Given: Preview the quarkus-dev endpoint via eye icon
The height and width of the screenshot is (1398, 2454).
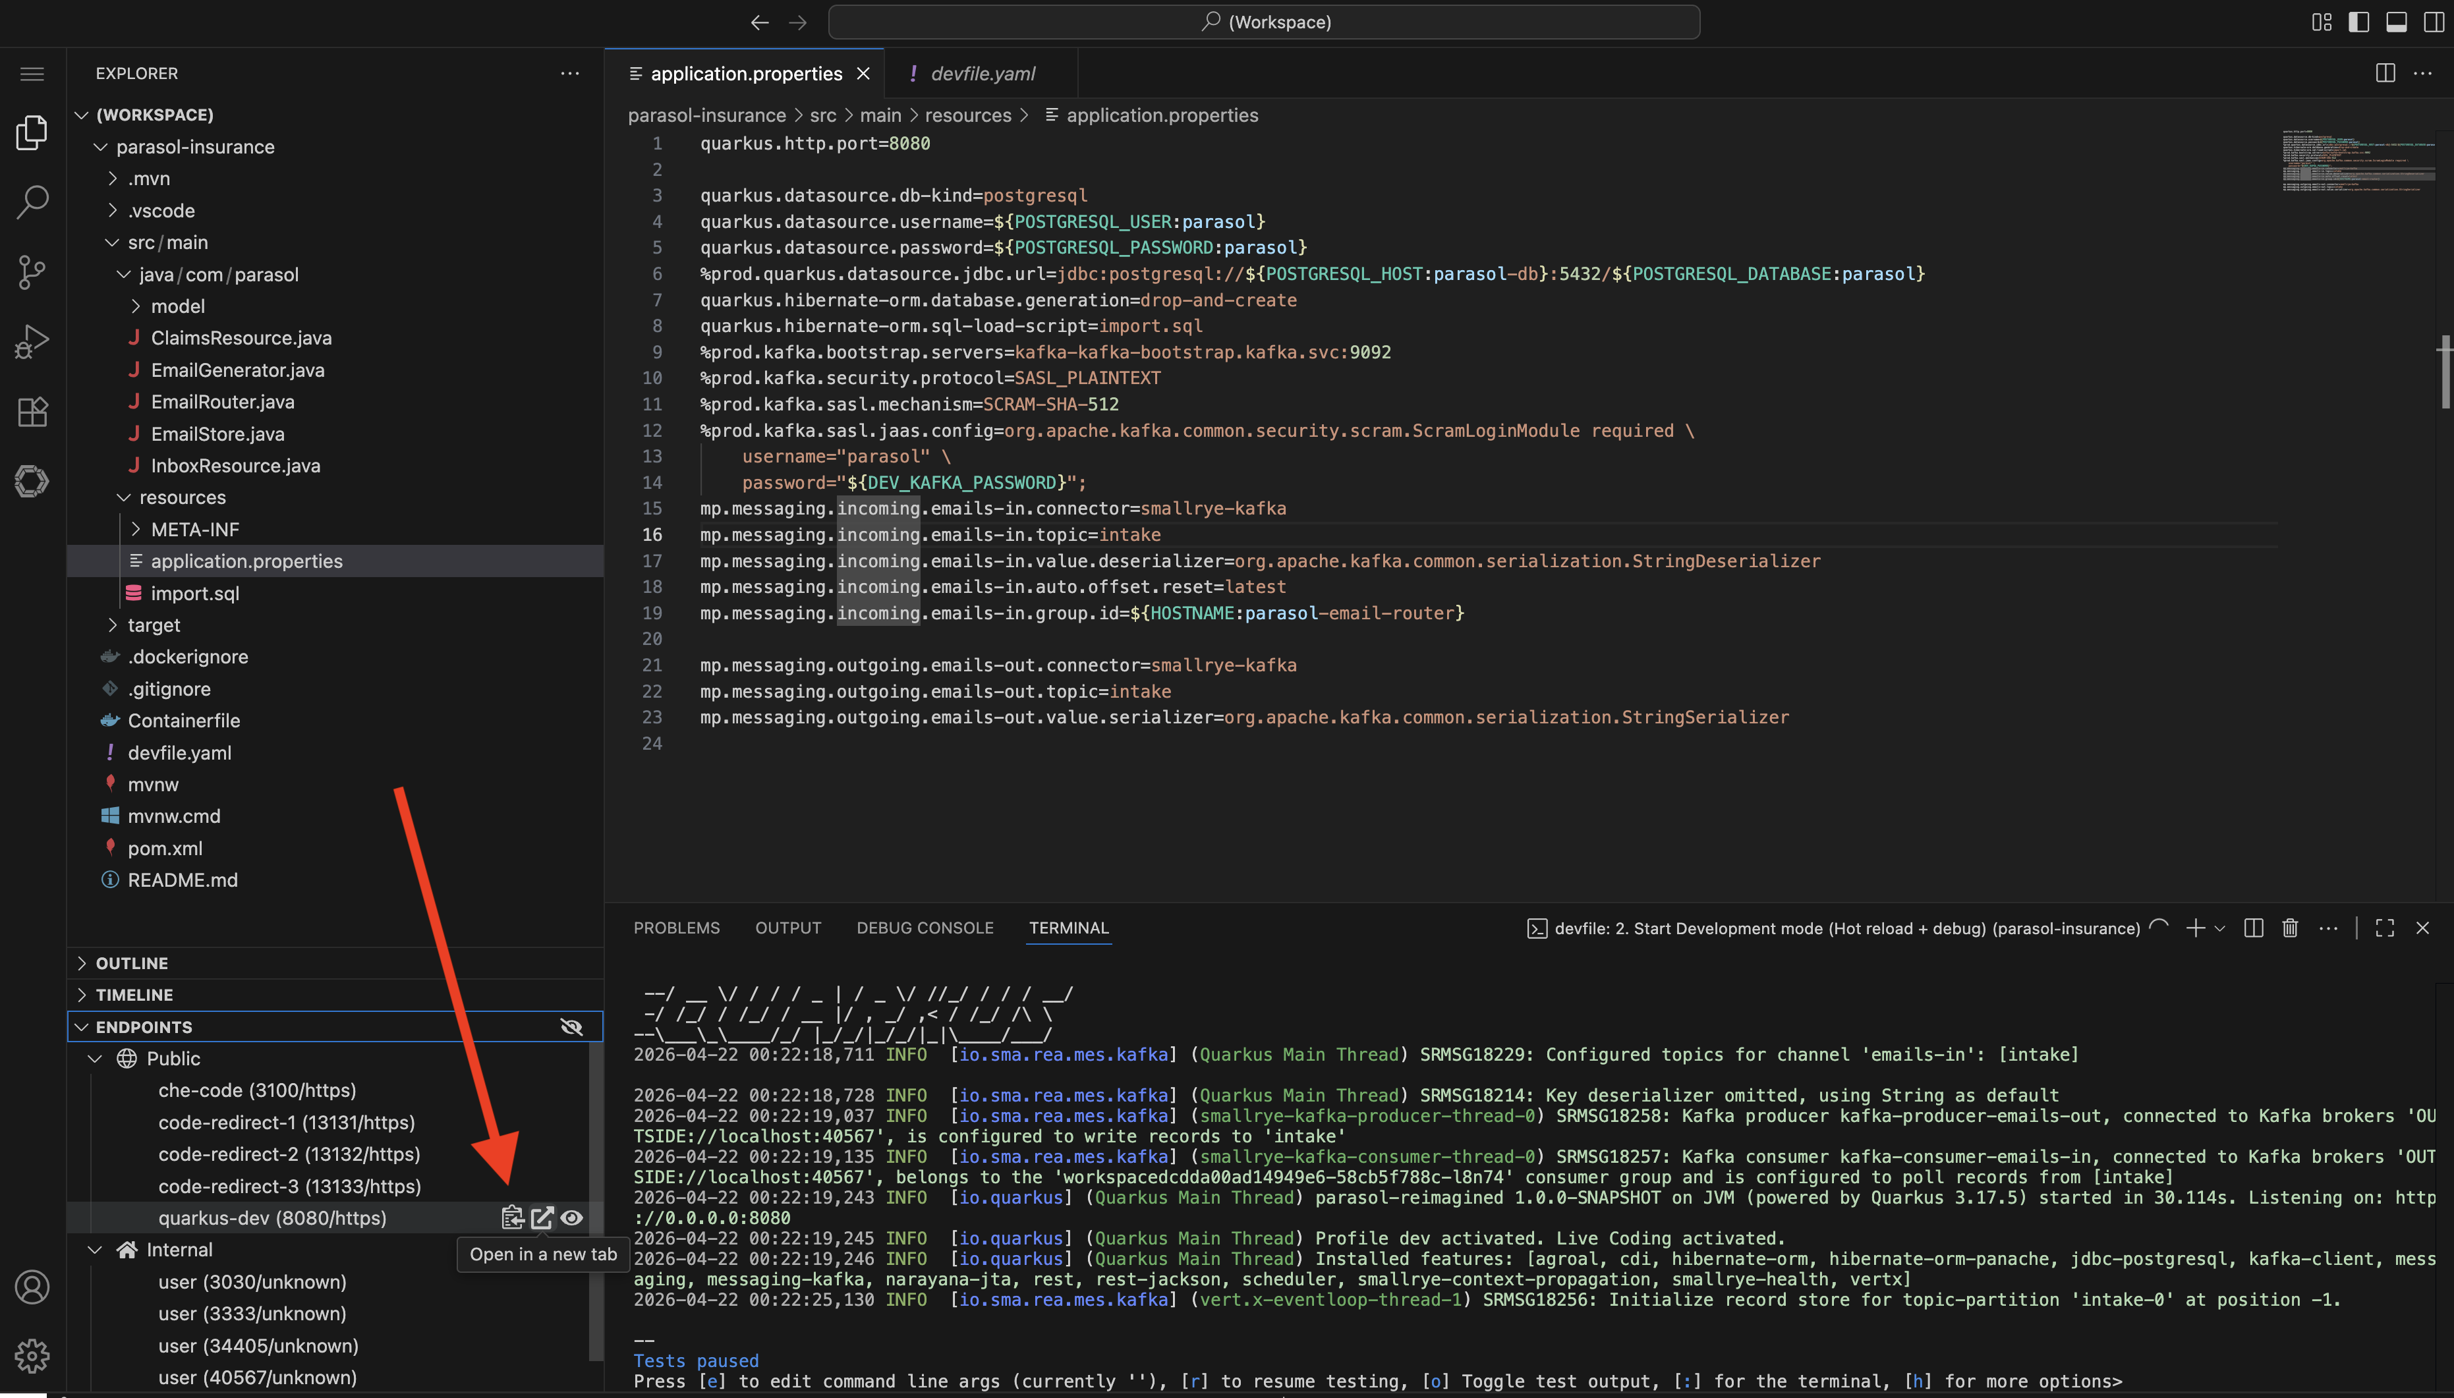Looking at the screenshot, I should tap(572, 1217).
